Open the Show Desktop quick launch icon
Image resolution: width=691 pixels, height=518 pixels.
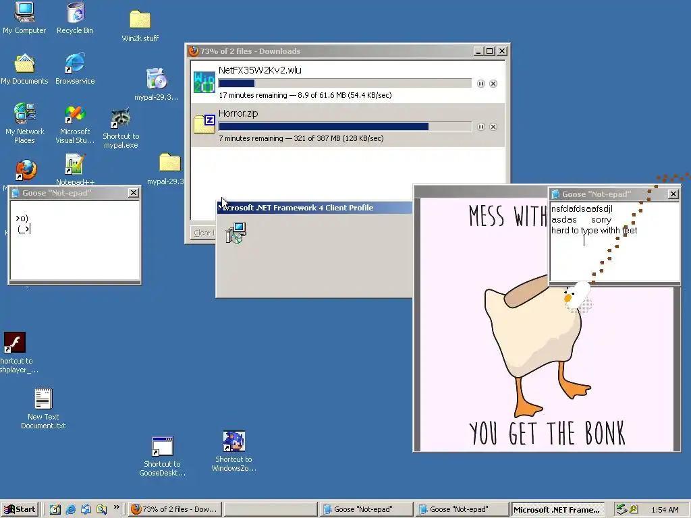point(55,509)
